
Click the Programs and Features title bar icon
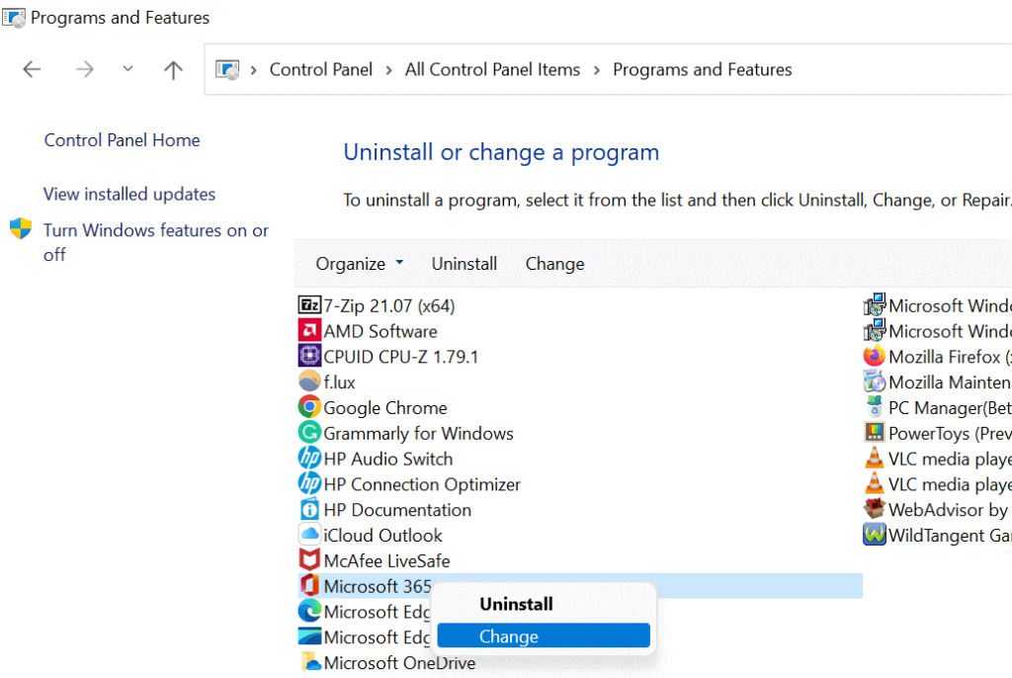(14, 18)
